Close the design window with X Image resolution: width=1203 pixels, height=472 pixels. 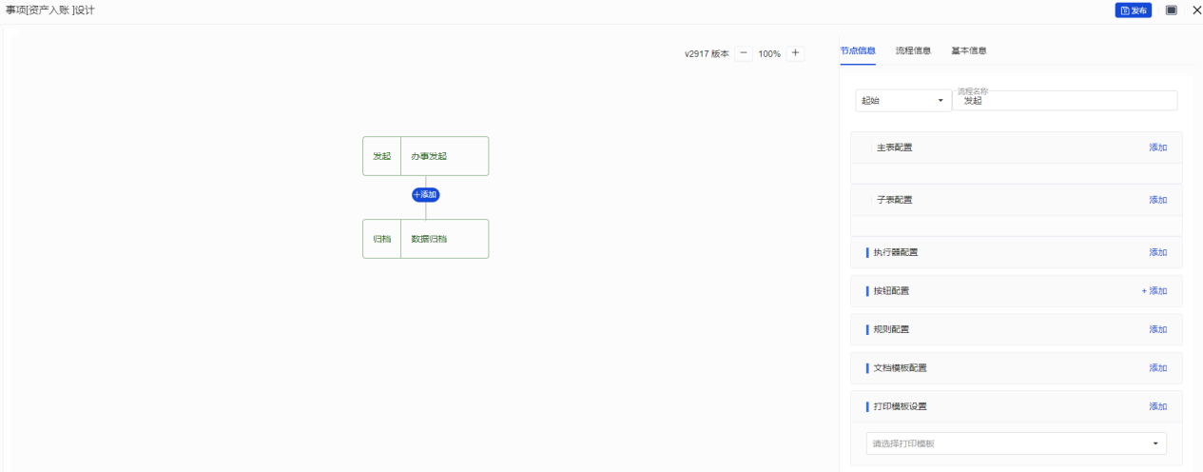pyautogui.click(x=1196, y=10)
